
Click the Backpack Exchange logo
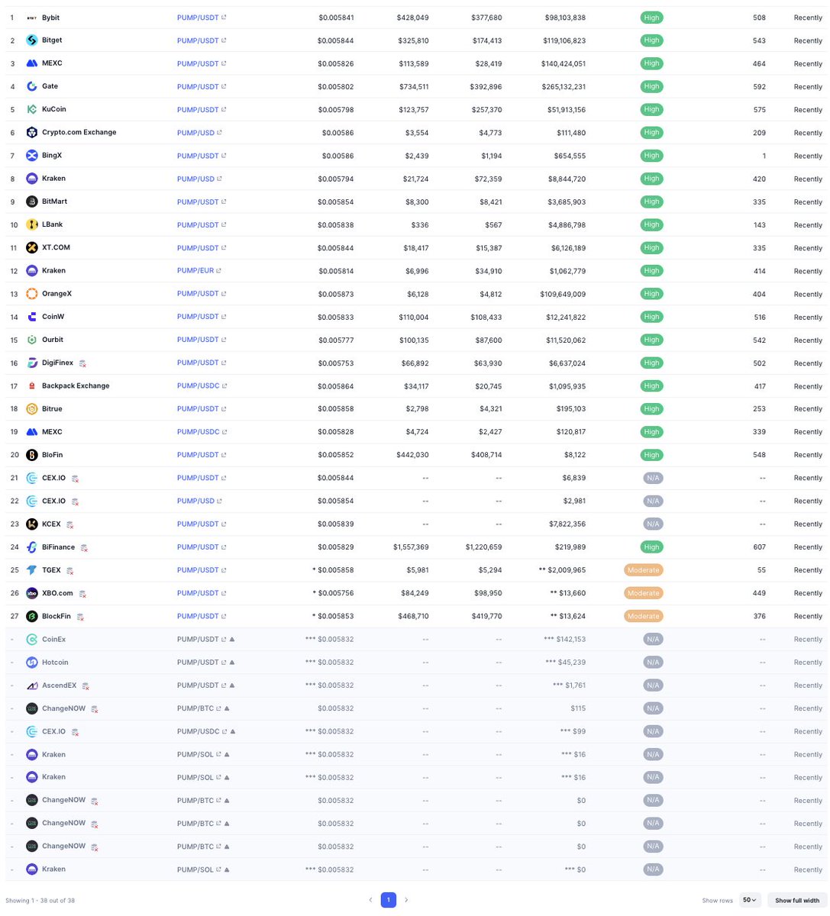click(32, 386)
